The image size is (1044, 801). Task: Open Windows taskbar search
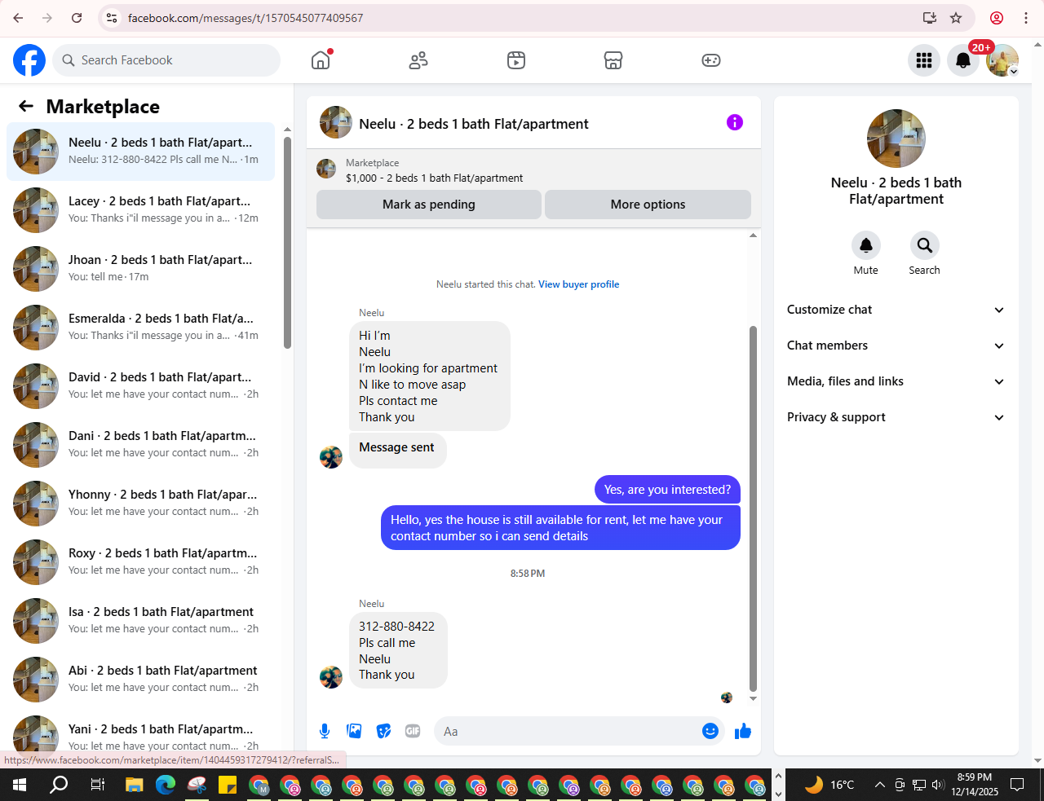[59, 785]
